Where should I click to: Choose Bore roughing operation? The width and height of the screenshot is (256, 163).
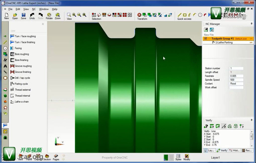tap(20, 54)
